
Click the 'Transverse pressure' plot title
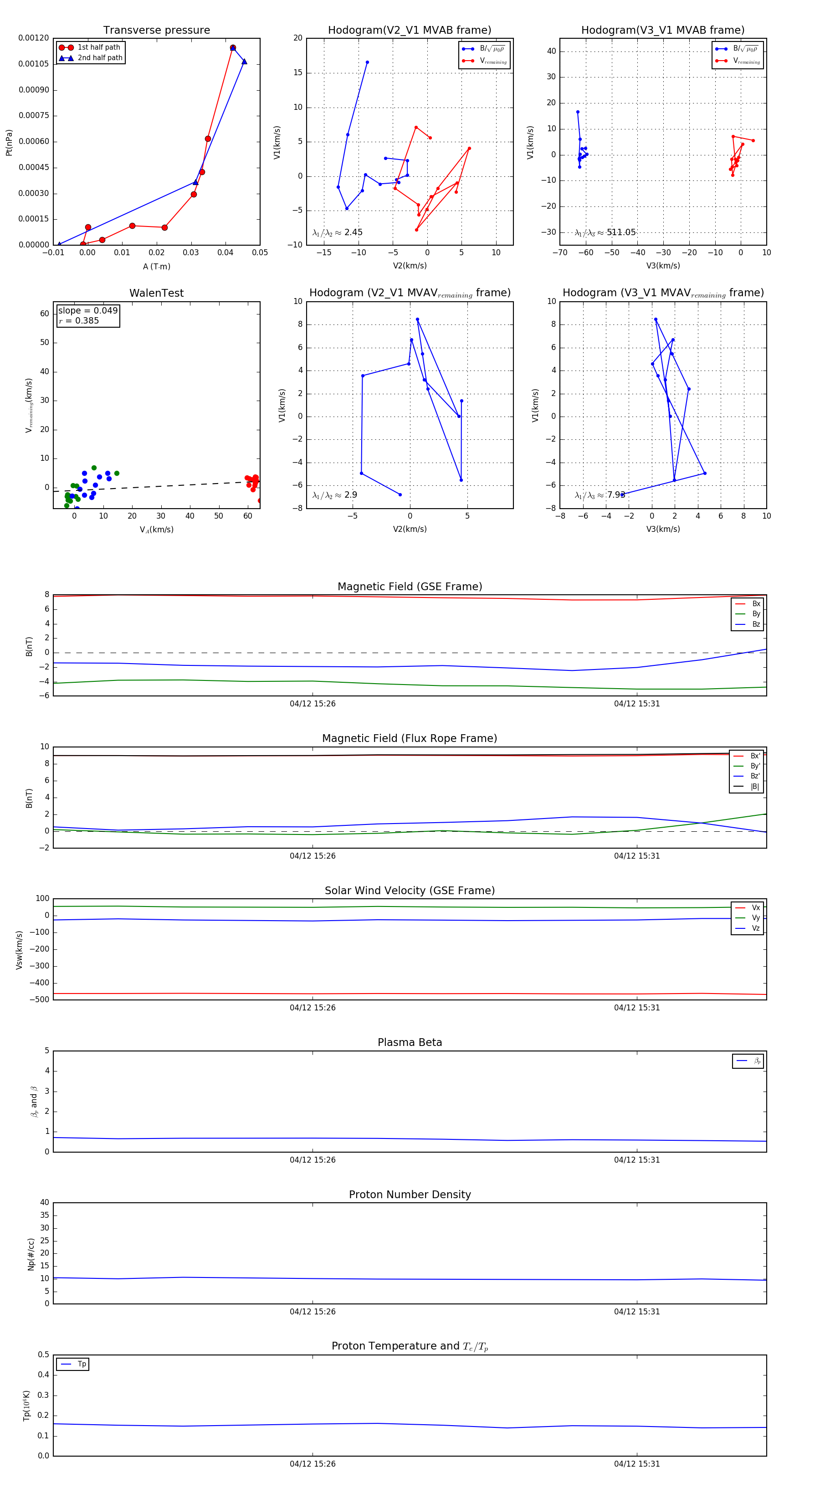pos(156,31)
